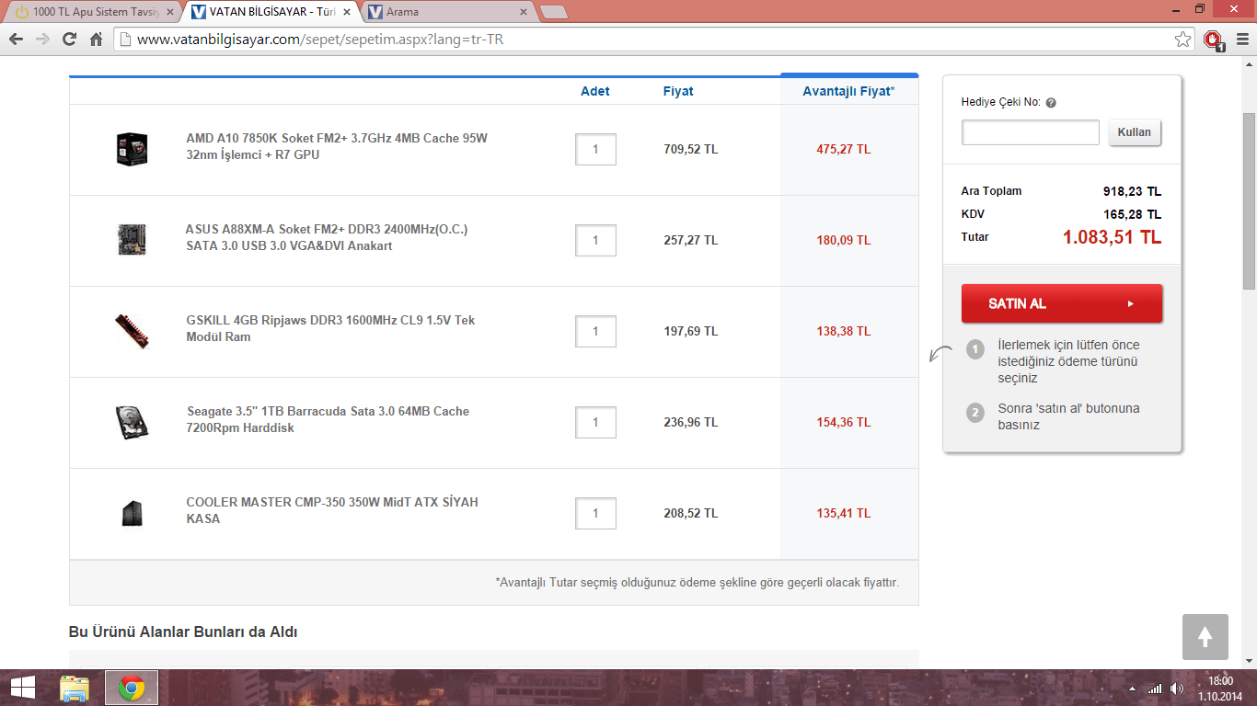Open a new browser tab
Image resolution: width=1257 pixels, height=706 pixels.
553,12
